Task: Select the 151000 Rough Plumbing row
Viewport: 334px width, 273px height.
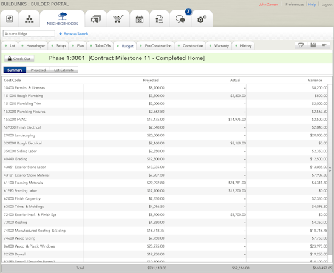Action: [x=165, y=96]
